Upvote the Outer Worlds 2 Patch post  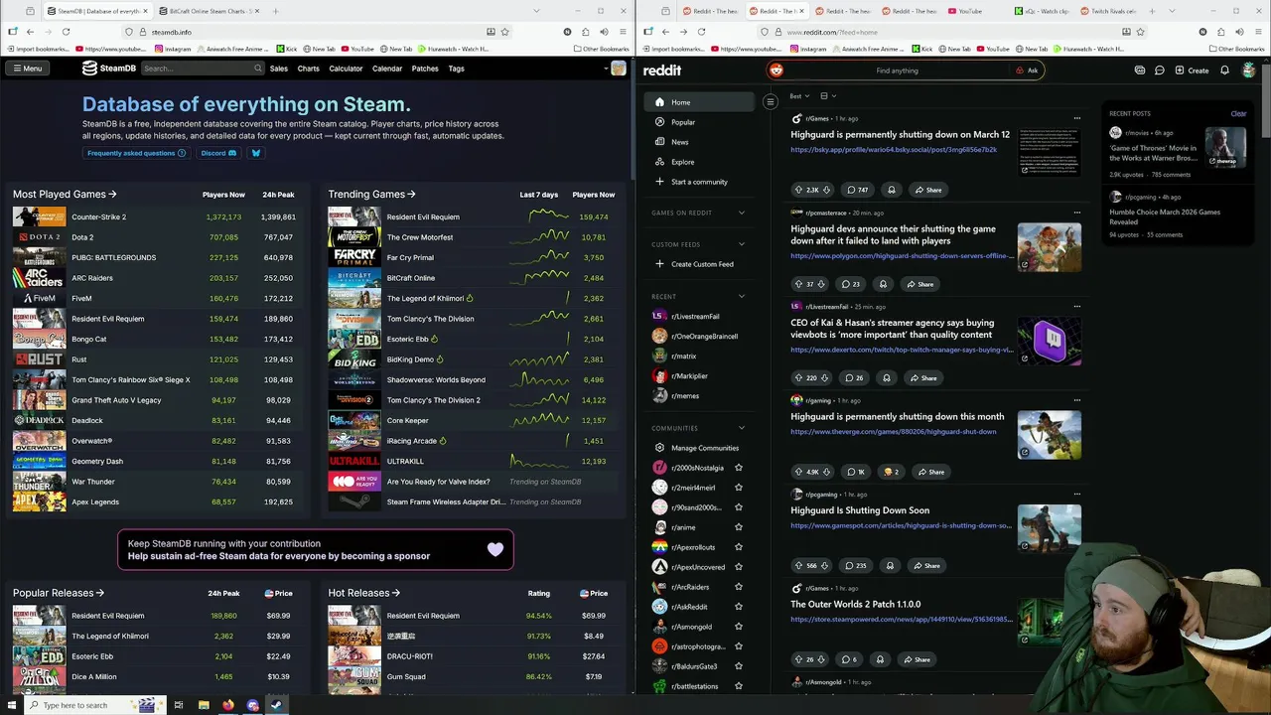point(798,659)
